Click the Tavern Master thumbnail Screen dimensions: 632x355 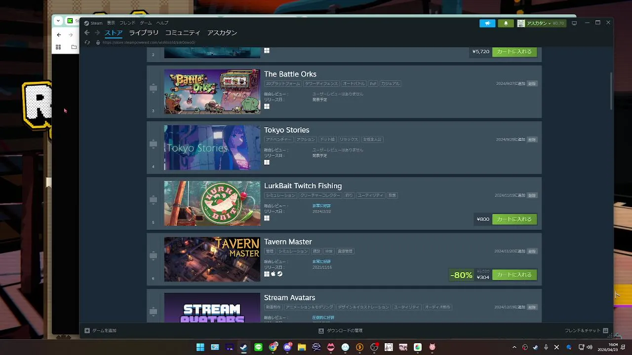(212, 259)
